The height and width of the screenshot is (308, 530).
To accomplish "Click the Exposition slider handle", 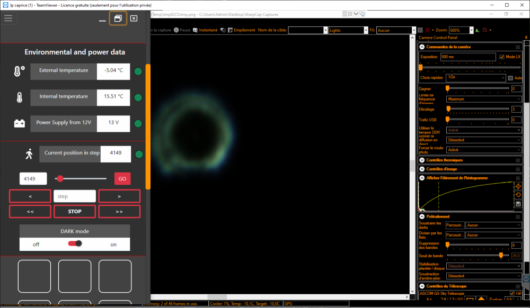I will 420,67.
